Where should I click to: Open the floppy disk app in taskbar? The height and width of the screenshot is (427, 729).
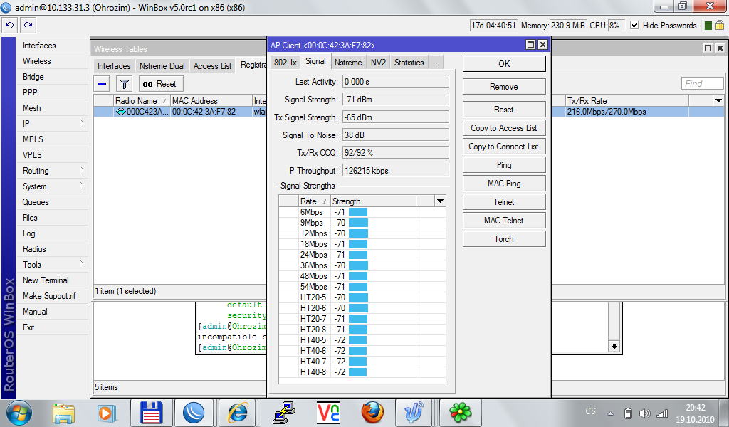coord(151,413)
